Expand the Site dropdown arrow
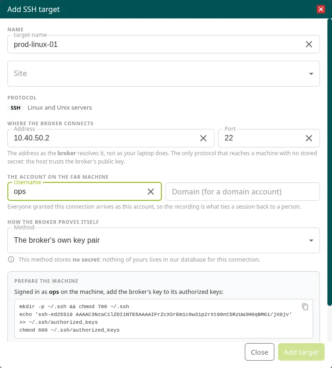This screenshot has width=332, height=368. [x=311, y=74]
